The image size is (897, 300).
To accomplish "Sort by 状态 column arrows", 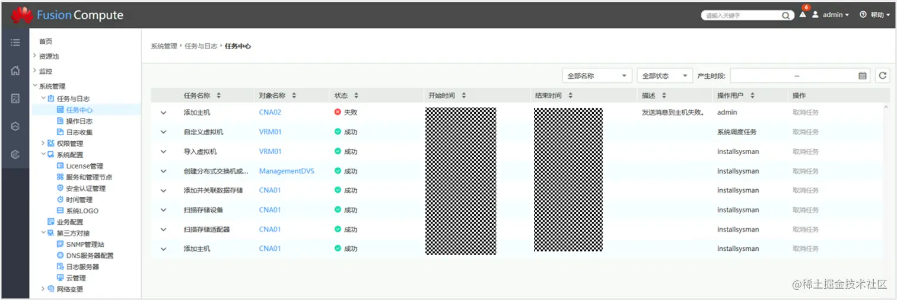I will click(356, 95).
